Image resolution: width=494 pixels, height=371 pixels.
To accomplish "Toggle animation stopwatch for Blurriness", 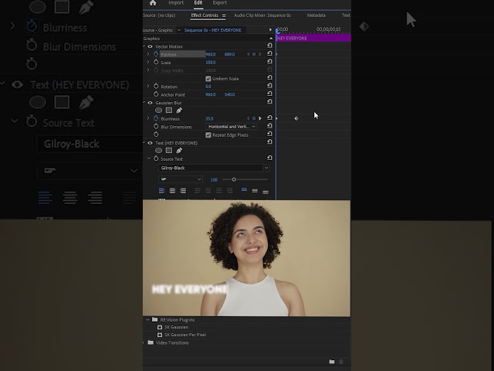I will point(156,118).
